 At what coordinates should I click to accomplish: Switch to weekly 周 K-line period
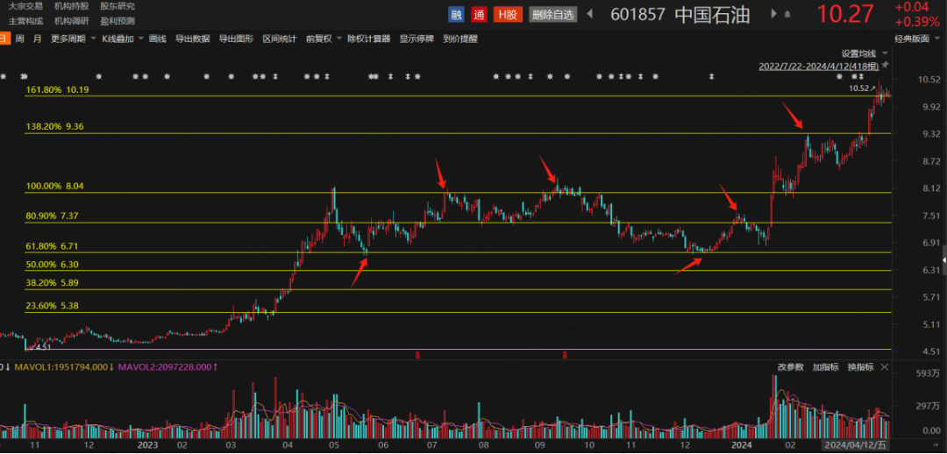pos(20,39)
